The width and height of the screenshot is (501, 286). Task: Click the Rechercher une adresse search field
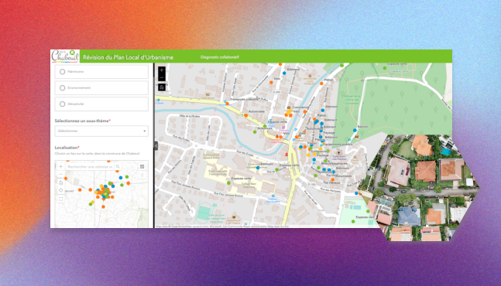click(x=90, y=166)
